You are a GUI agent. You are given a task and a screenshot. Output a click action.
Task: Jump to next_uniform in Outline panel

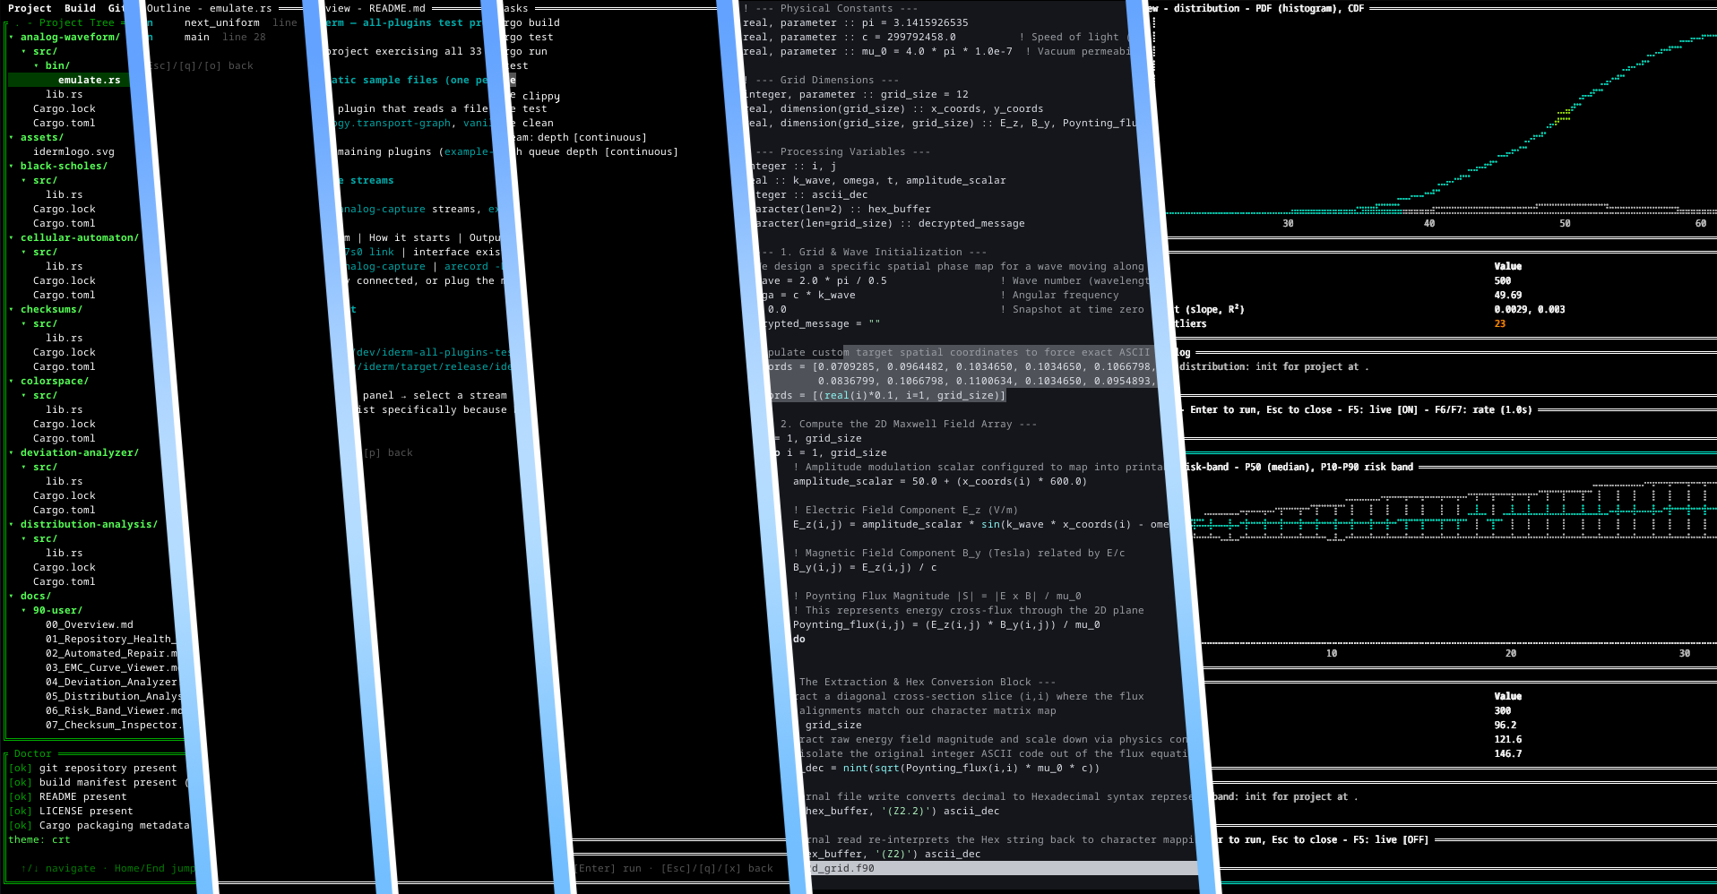221,22
